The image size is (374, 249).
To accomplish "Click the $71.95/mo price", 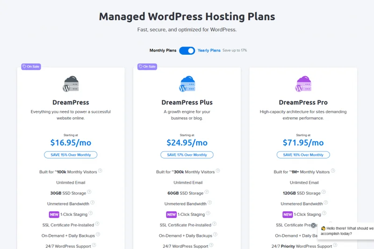I will pos(303,143).
